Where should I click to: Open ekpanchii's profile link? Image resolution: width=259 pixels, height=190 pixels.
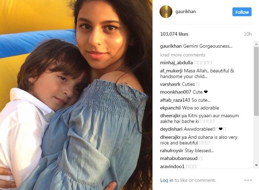(x=170, y=108)
